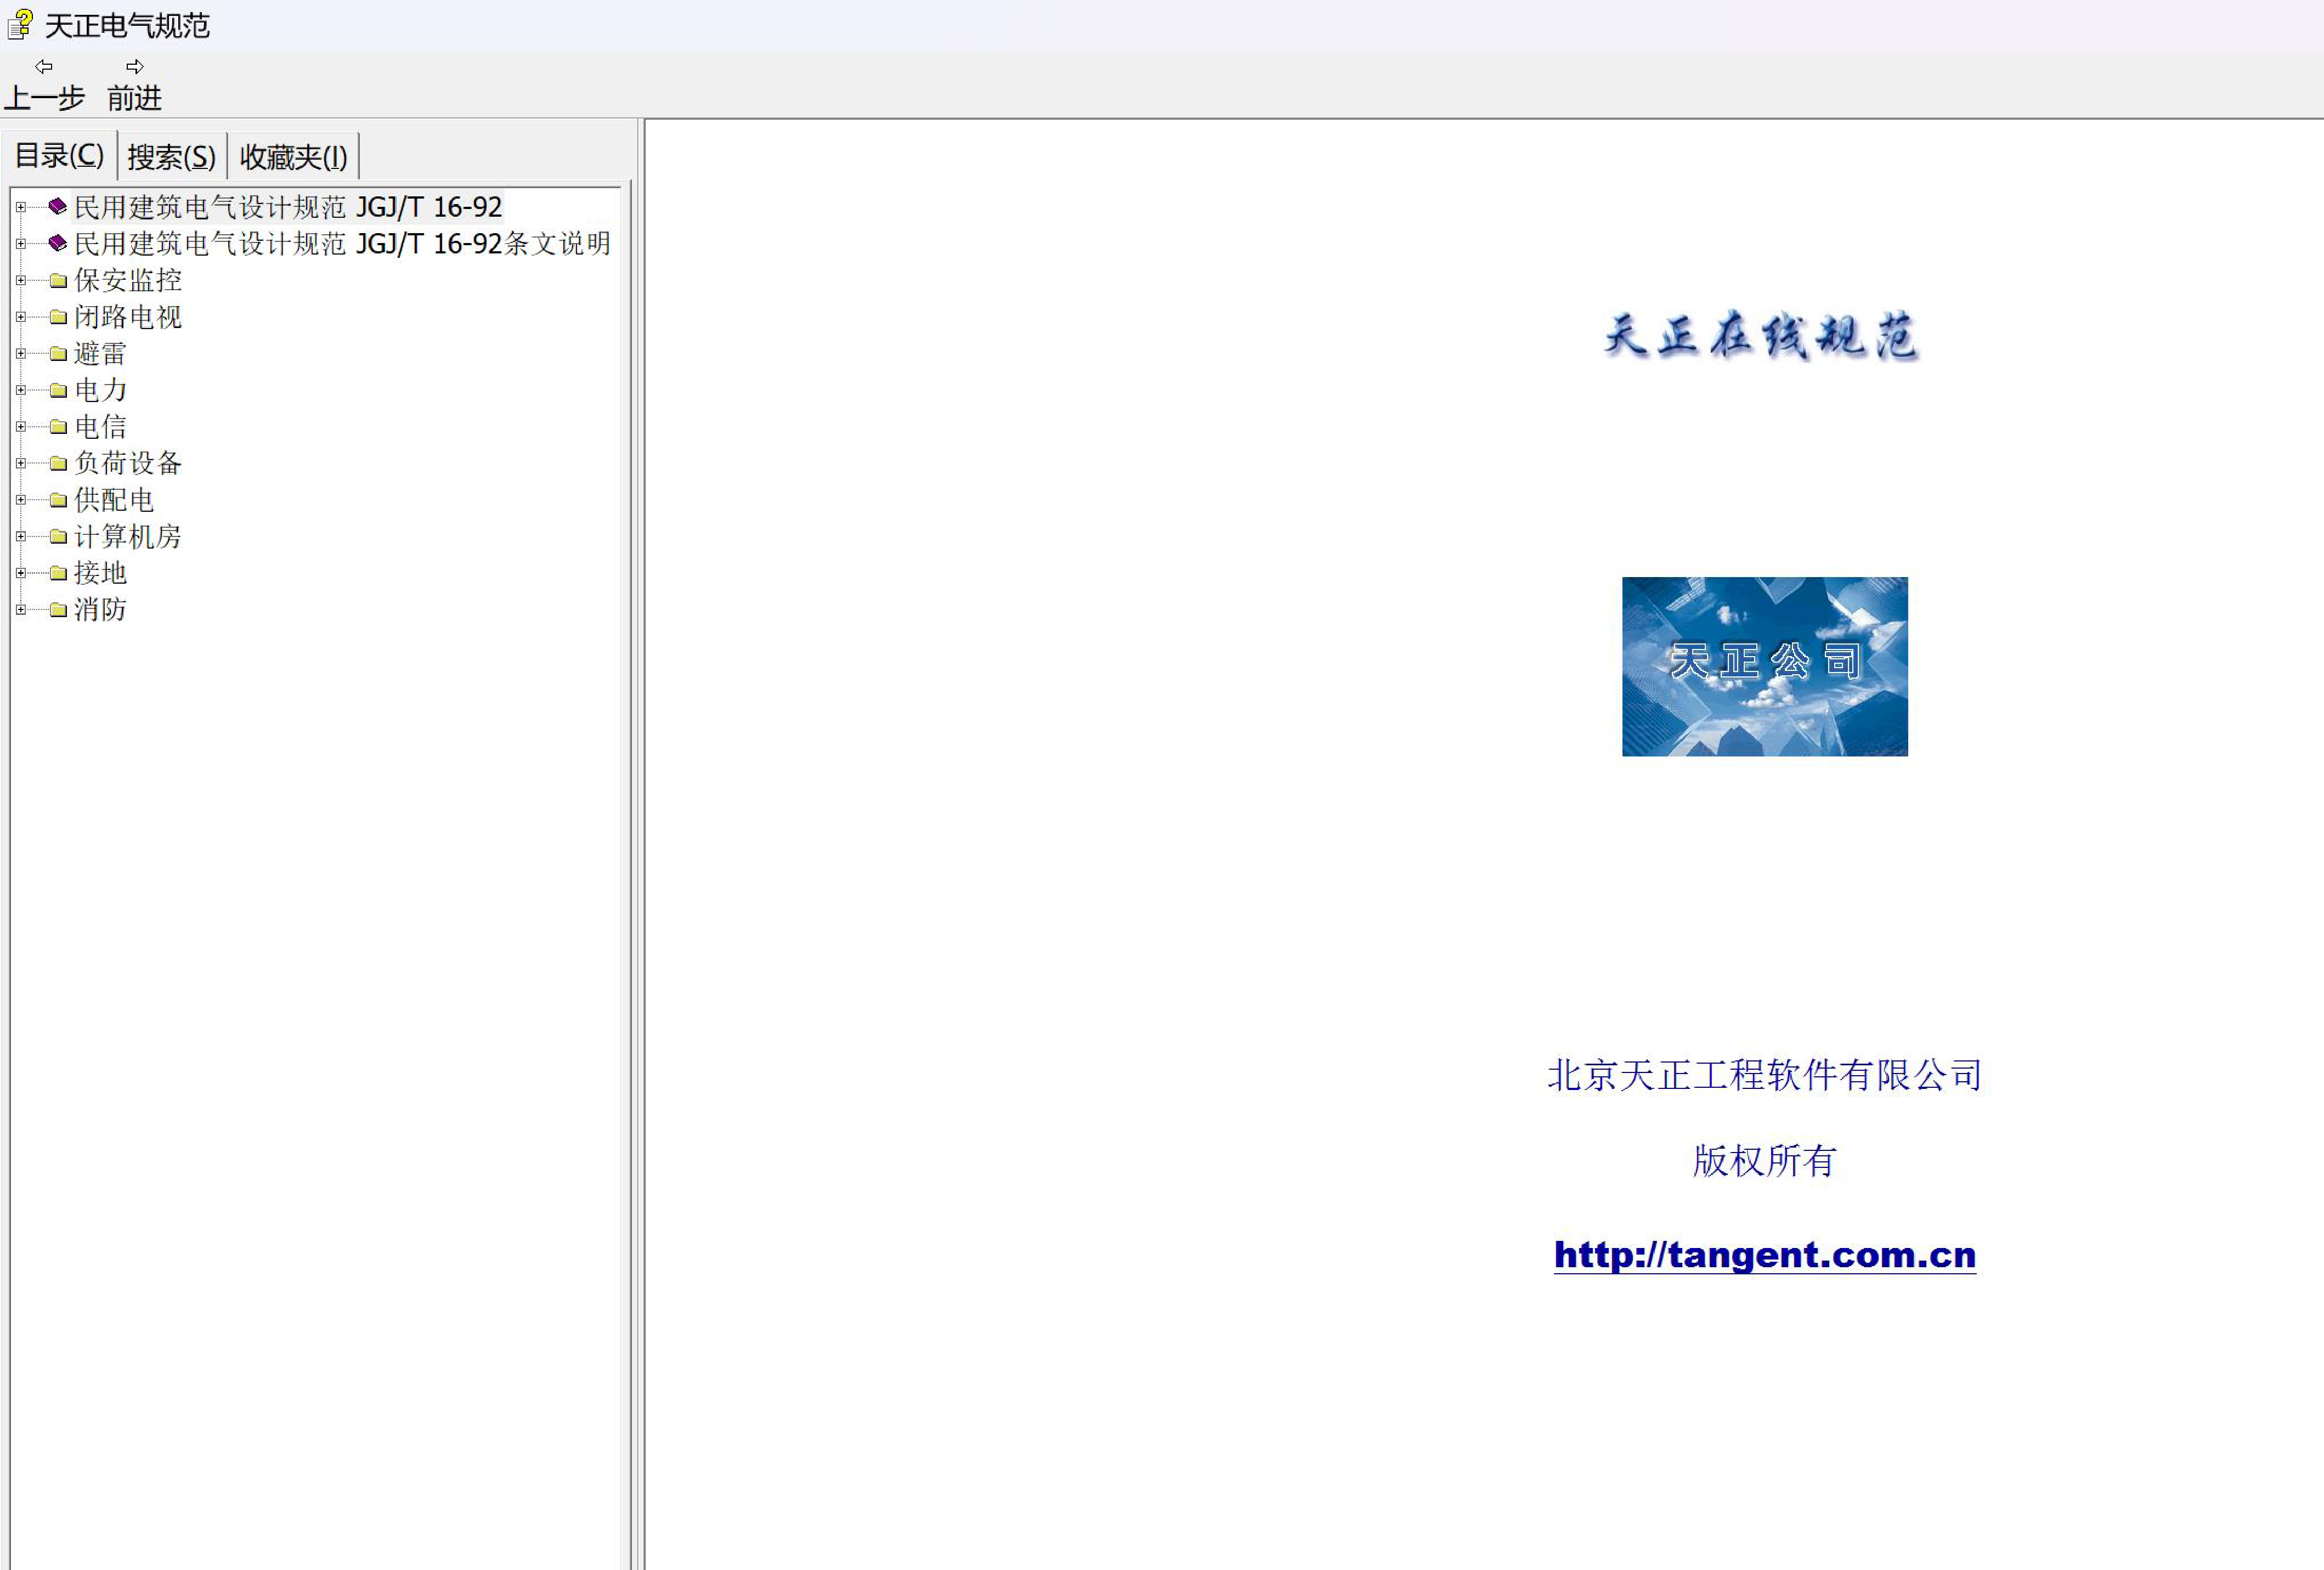This screenshot has width=2324, height=1570.
Task: Click the 保安监控 folder icon
Action: click(58, 281)
